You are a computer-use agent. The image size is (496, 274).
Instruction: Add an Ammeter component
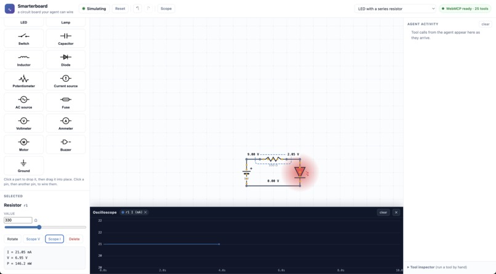pyautogui.click(x=66, y=123)
